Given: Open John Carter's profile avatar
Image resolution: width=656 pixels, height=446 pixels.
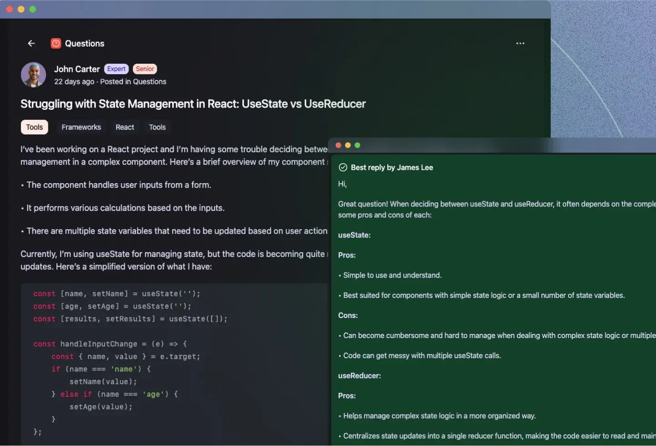Looking at the screenshot, I should pos(33,75).
